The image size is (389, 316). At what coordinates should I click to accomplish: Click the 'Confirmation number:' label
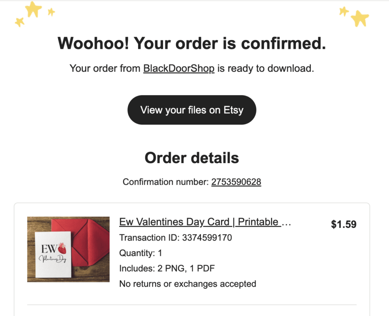pyautogui.click(x=165, y=182)
